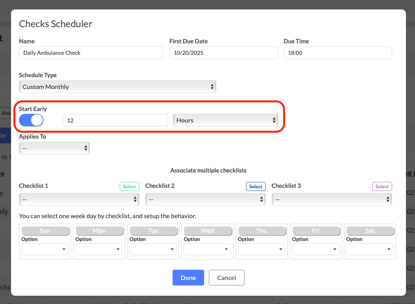This screenshot has width=415, height=304.
Task: Click the Due Time field
Action: coord(338,53)
